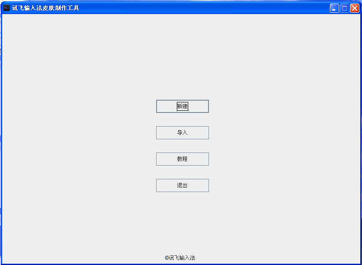Viewport: 362px width, 265px height.
Task: Import an existing skin with 导入
Action: (x=183, y=133)
